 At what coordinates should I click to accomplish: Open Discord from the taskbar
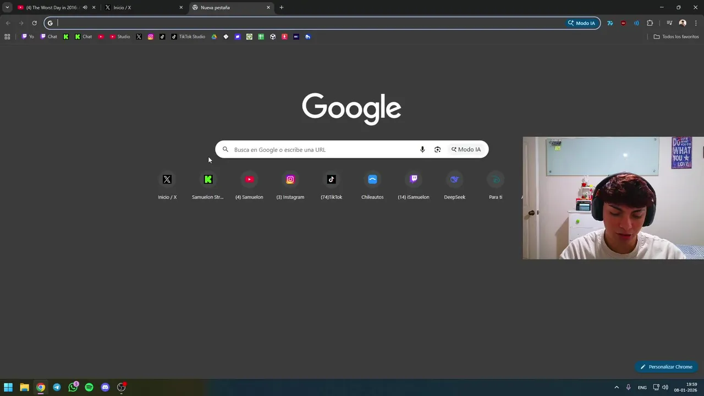pos(105,387)
